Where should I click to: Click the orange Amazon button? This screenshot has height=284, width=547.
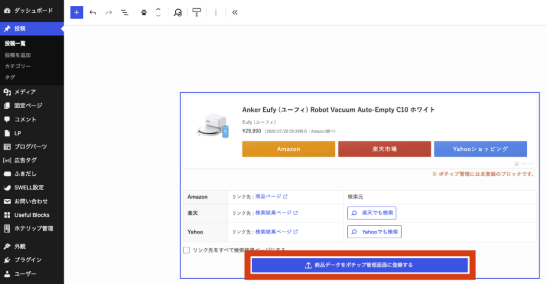tap(288, 149)
